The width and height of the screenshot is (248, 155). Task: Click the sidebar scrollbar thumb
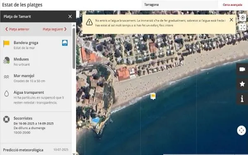(x=74, y=48)
